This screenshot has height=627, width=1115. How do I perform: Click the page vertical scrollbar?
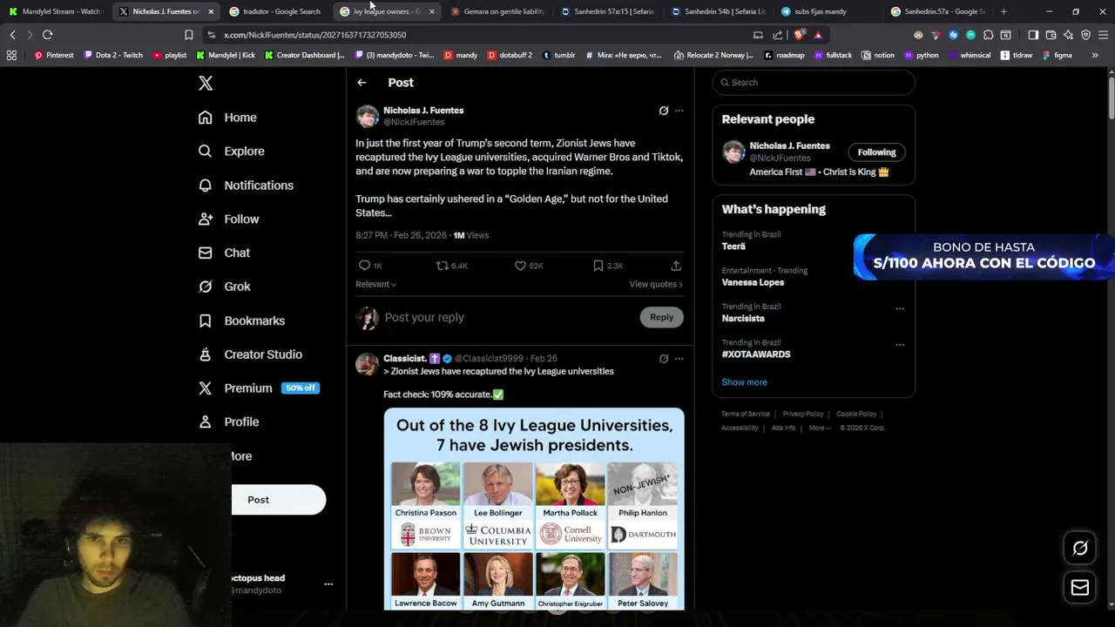click(1111, 100)
